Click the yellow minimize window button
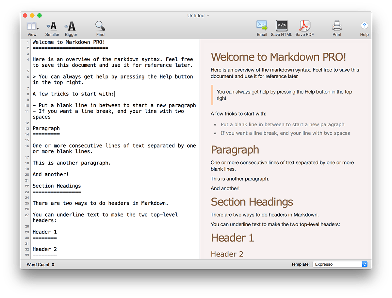392x298 pixels. [x=32, y=15]
